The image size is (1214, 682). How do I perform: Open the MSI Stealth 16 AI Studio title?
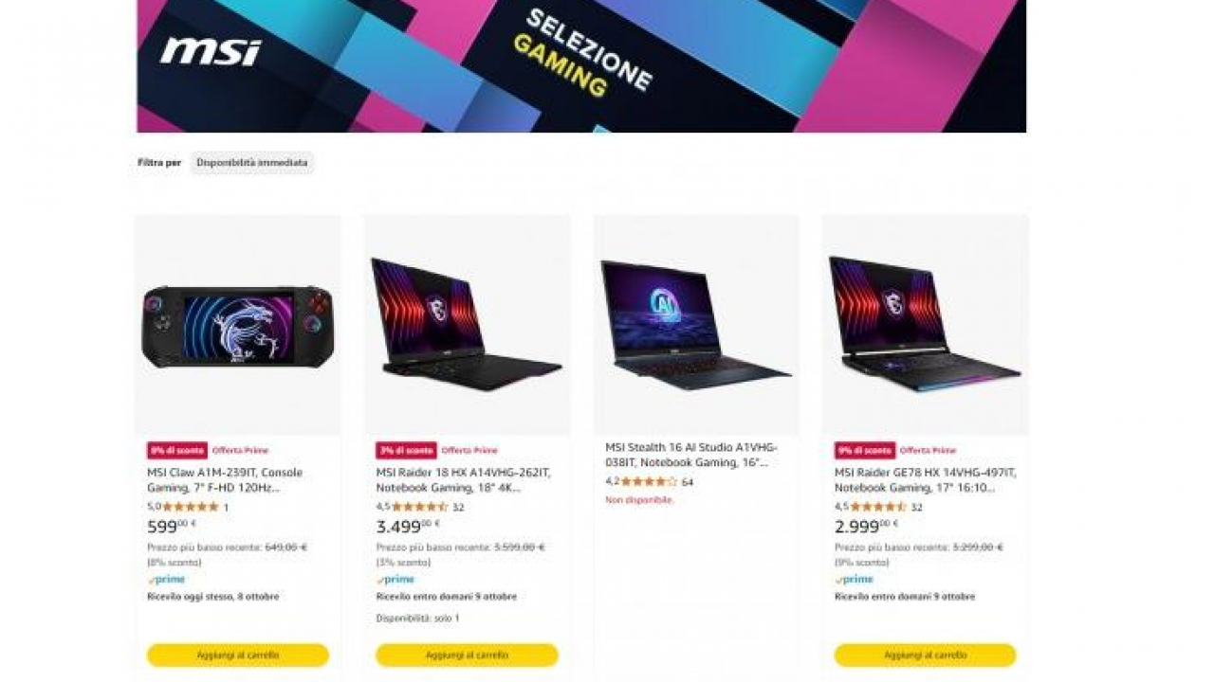(x=691, y=455)
